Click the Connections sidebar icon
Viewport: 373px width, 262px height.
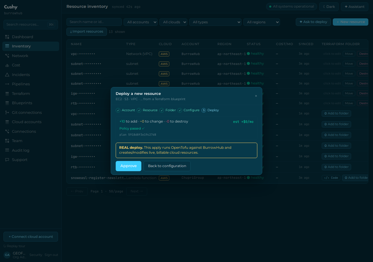point(7,131)
